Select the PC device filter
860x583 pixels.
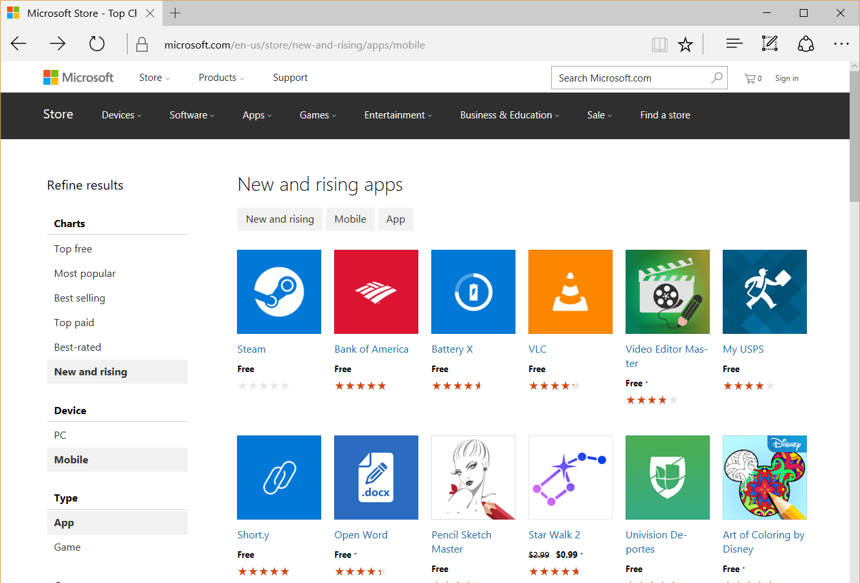click(60, 435)
